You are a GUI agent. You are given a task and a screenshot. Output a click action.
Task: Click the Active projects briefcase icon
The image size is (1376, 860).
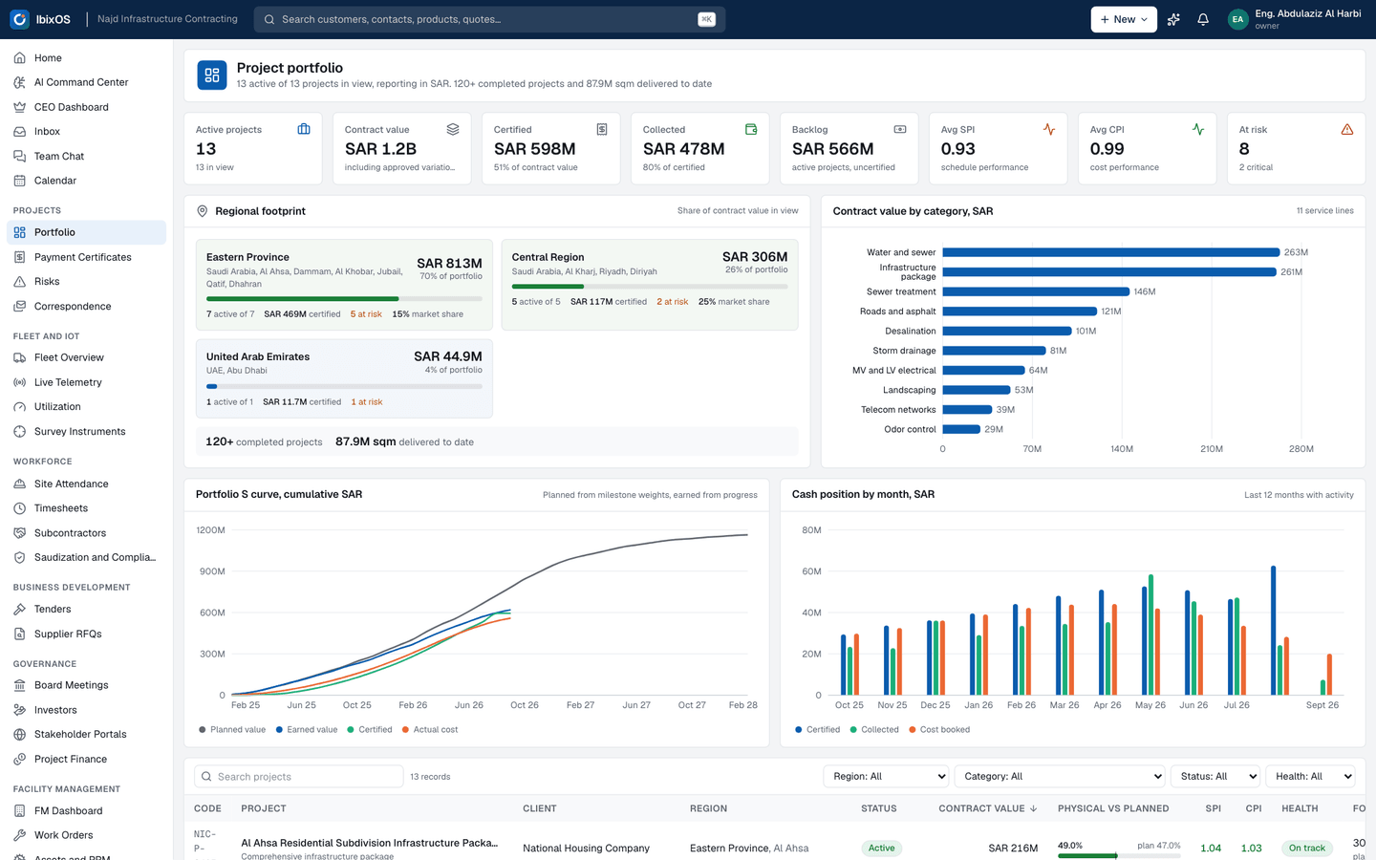point(304,129)
